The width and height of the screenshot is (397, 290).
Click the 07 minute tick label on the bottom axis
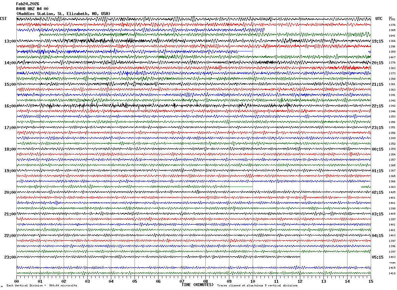point(182,281)
